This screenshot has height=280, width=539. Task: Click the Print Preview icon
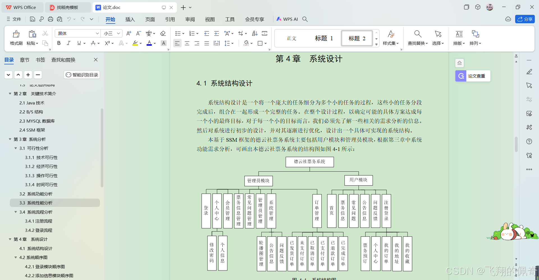click(60, 19)
